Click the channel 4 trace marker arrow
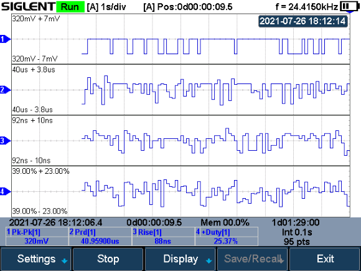Viewport: 361px width, 271px height. click(6, 191)
